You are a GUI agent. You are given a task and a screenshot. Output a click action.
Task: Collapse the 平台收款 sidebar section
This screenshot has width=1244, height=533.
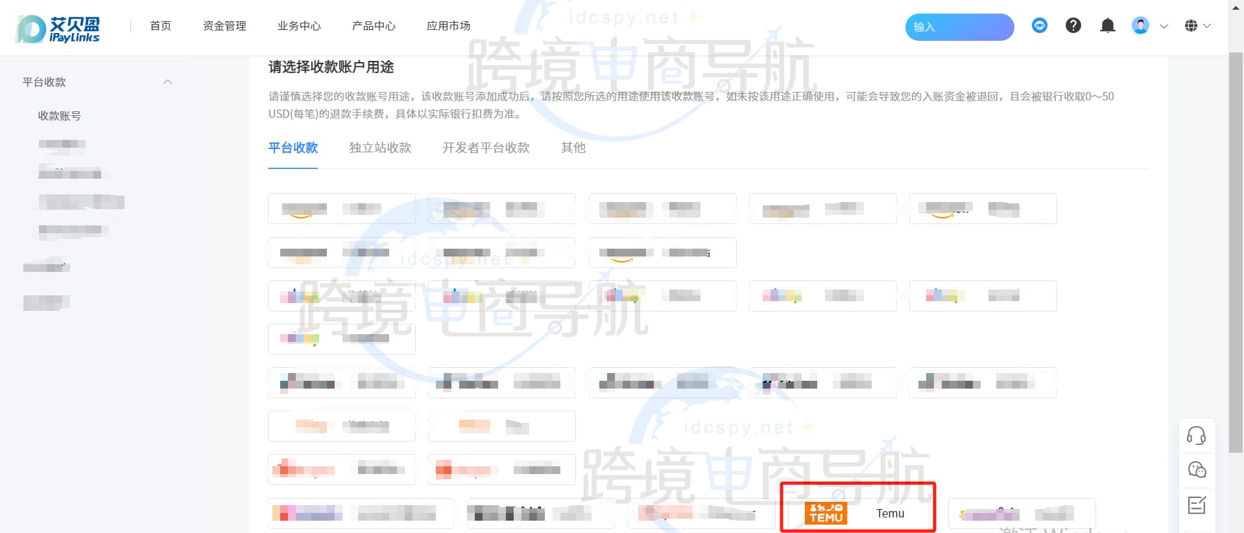tap(167, 82)
